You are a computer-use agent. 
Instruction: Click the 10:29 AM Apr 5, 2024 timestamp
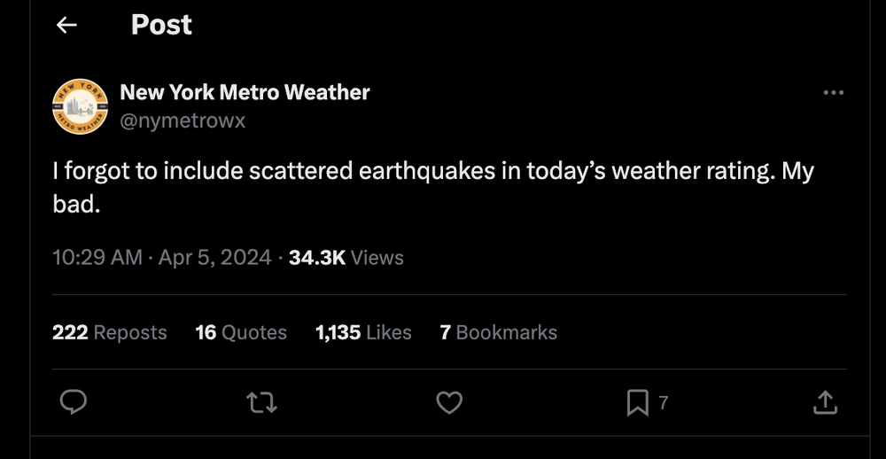coord(161,258)
